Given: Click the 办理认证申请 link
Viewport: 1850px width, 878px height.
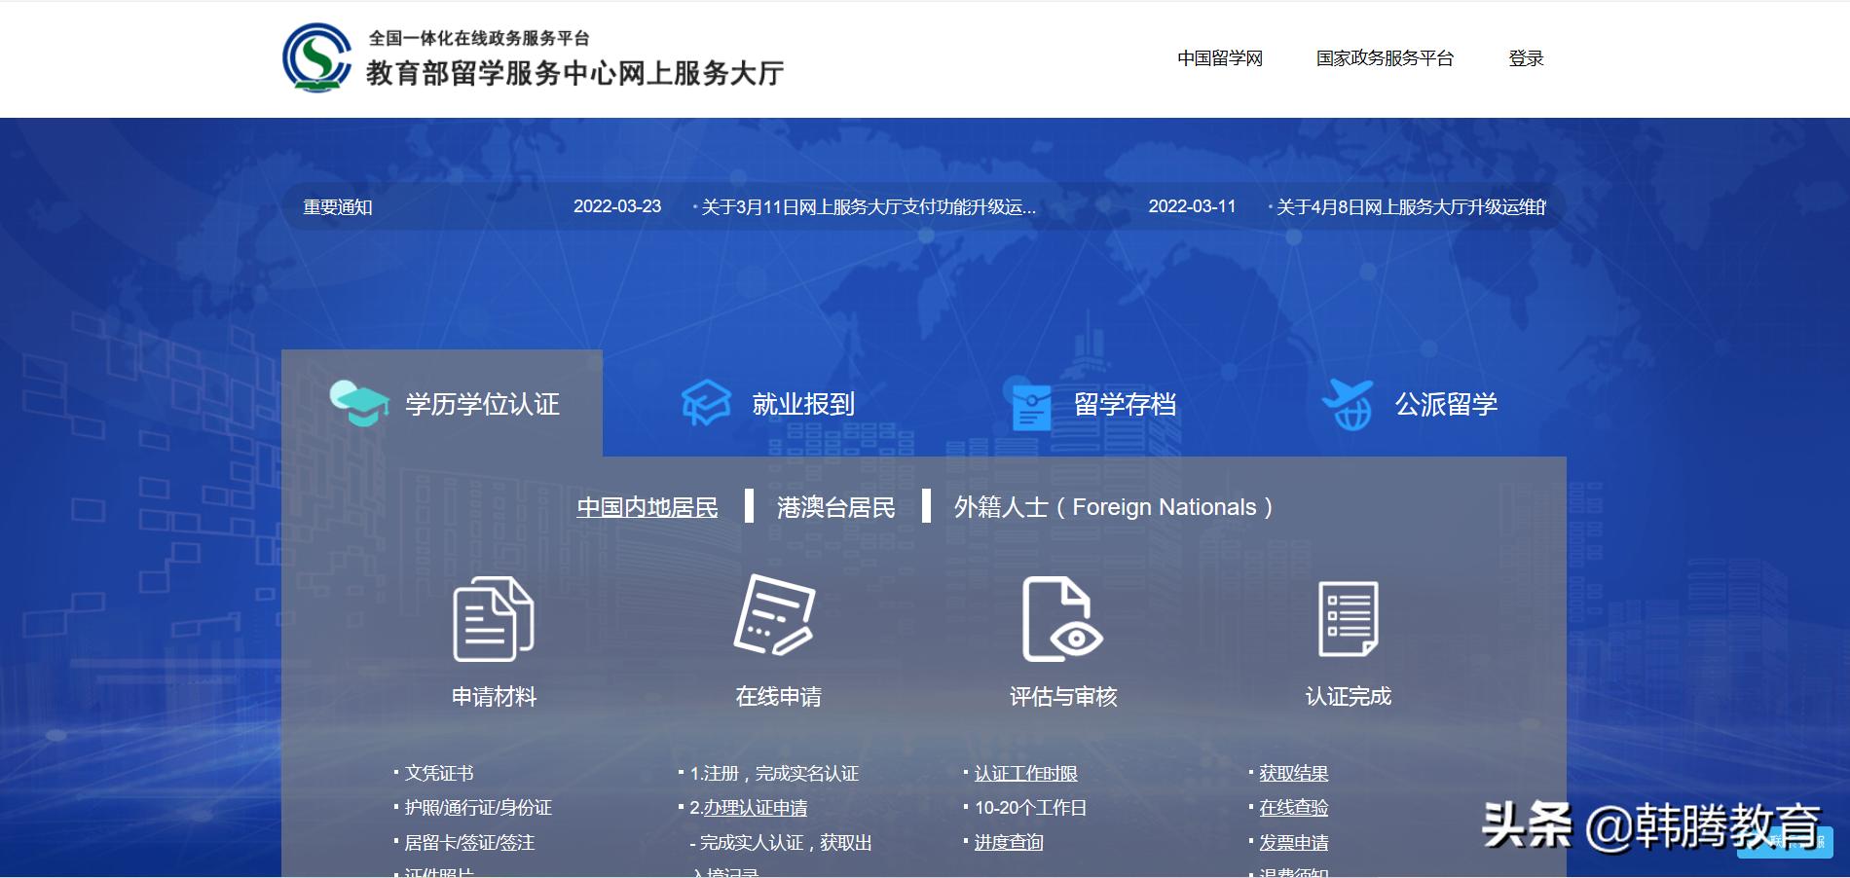Looking at the screenshot, I should tap(756, 808).
